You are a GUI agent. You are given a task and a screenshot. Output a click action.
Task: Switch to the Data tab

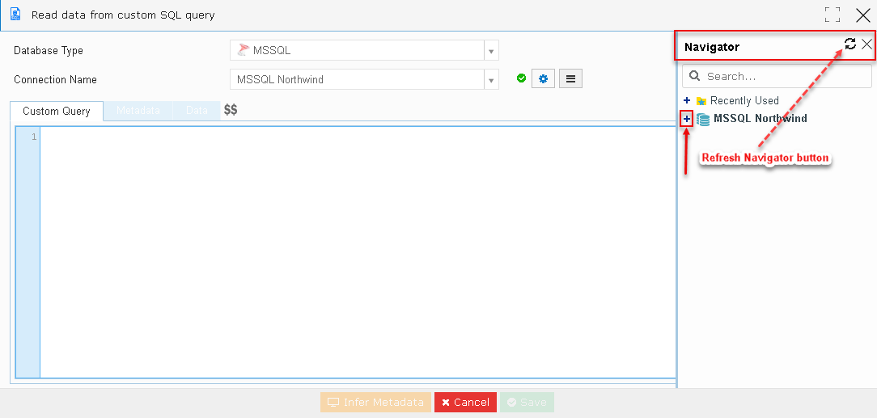click(x=197, y=111)
